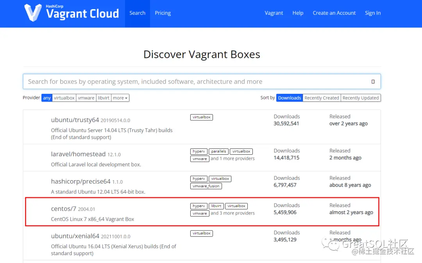The width and height of the screenshot is (422, 263).
Task: Click virtualbox tag on laravel/homestead row
Action: pyautogui.click(x=241, y=152)
